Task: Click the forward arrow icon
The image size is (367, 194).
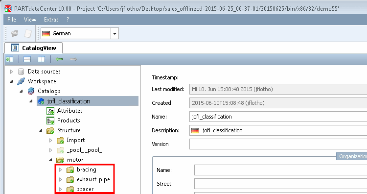Action: click(x=73, y=59)
